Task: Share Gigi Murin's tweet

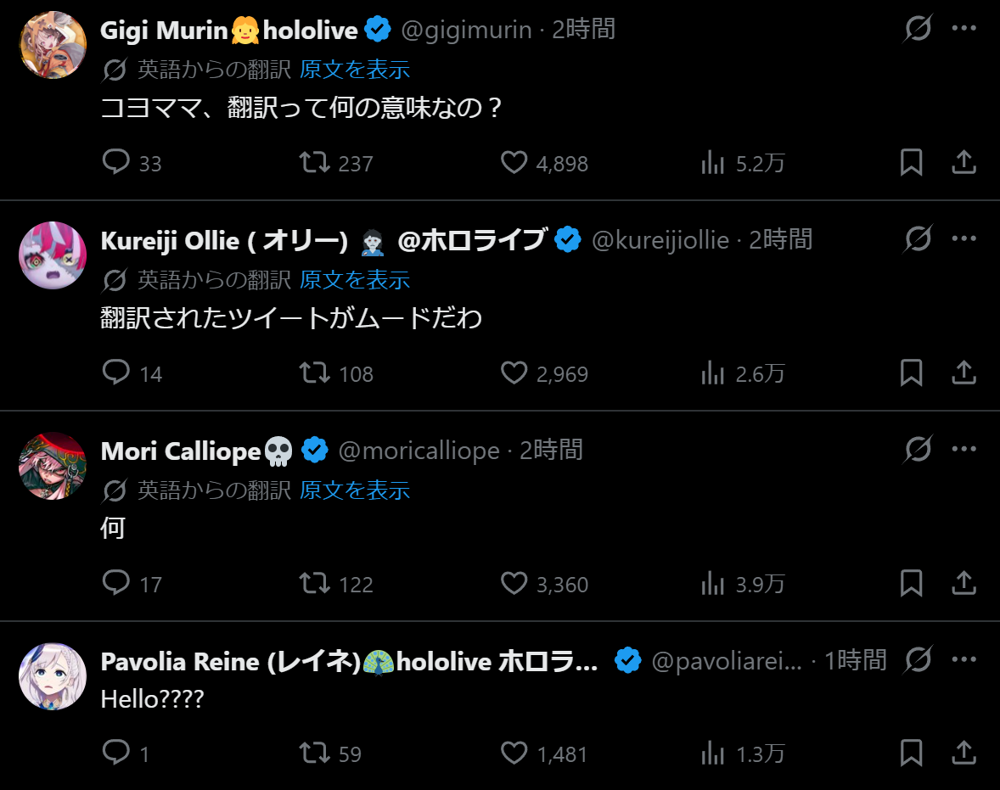Action: coord(963,162)
